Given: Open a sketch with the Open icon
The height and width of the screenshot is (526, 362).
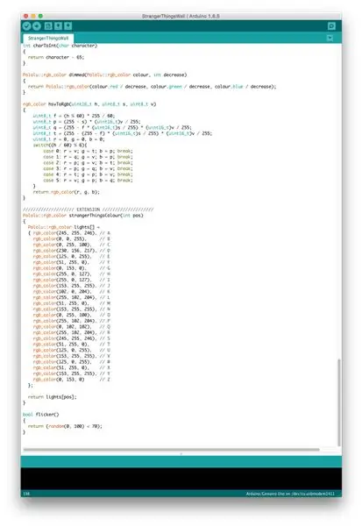Looking at the screenshot, I should 59,26.
